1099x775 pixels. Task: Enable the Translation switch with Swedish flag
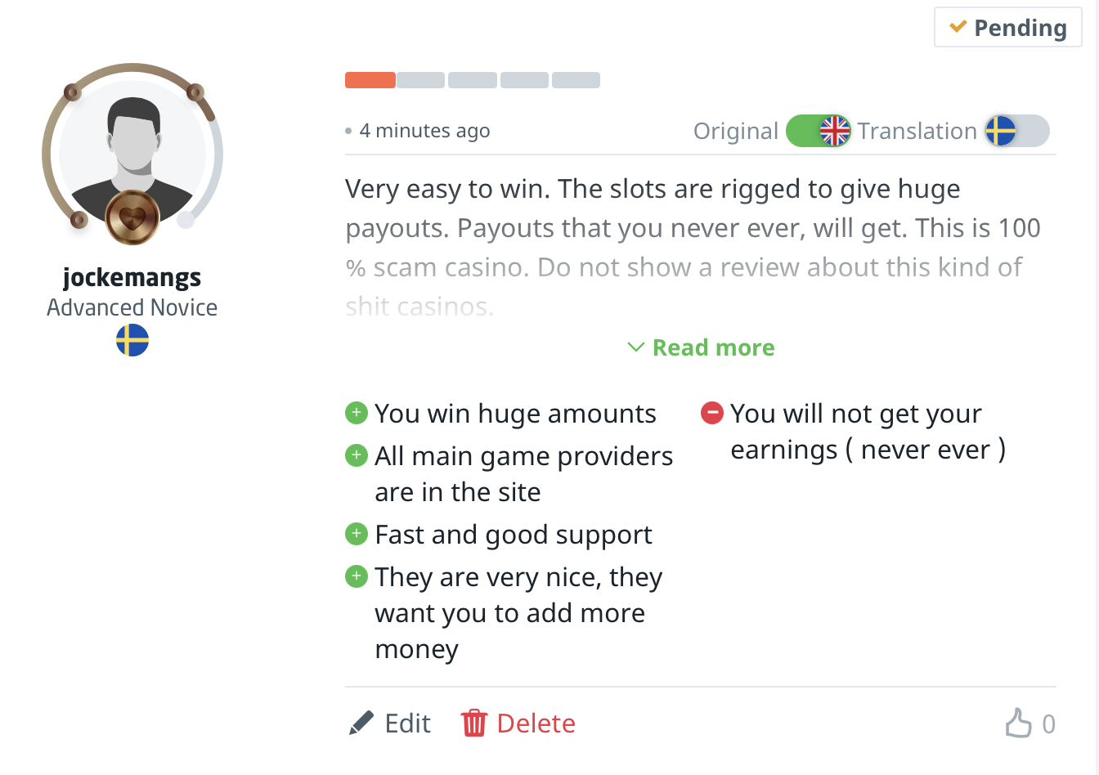(x=1016, y=131)
